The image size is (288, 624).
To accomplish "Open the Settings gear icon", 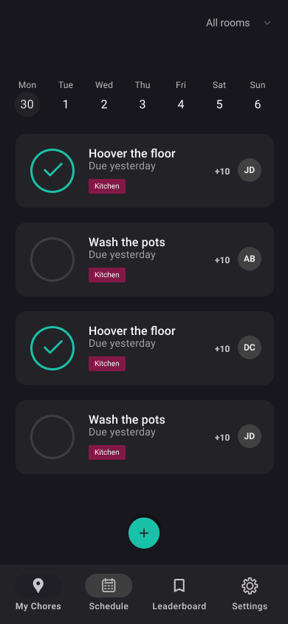I will pos(250,586).
